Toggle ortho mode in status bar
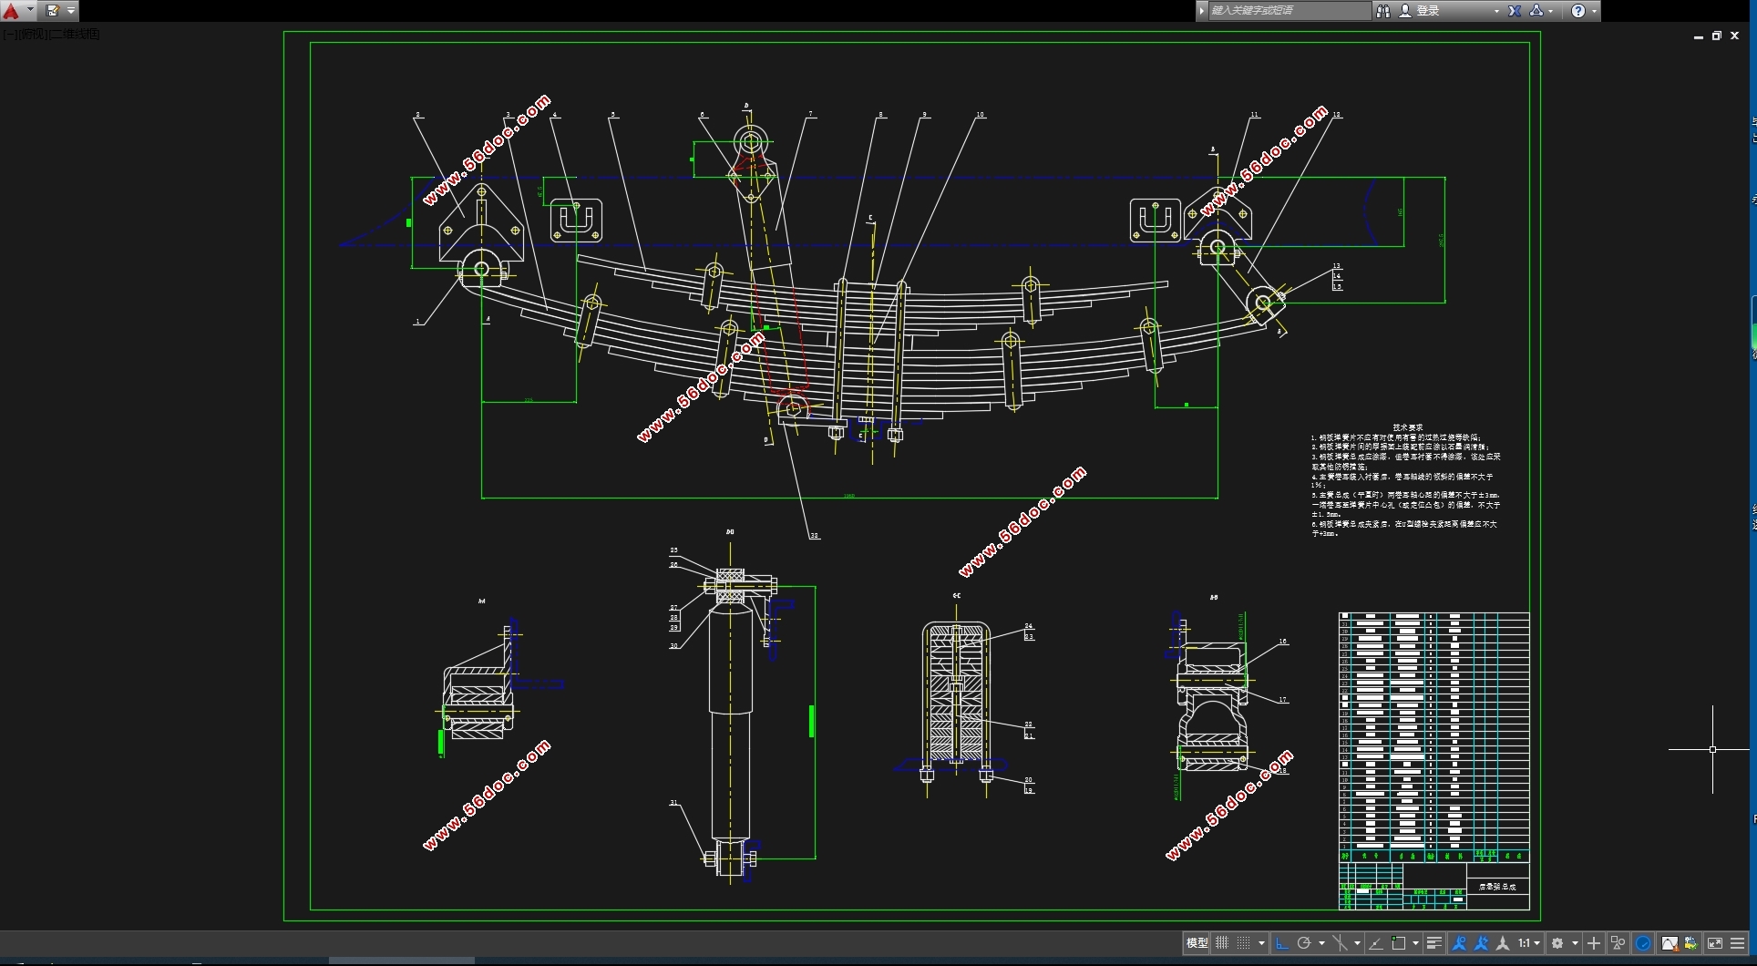This screenshot has width=1757, height=966. pyautogui.click(x=1282, y=943)
